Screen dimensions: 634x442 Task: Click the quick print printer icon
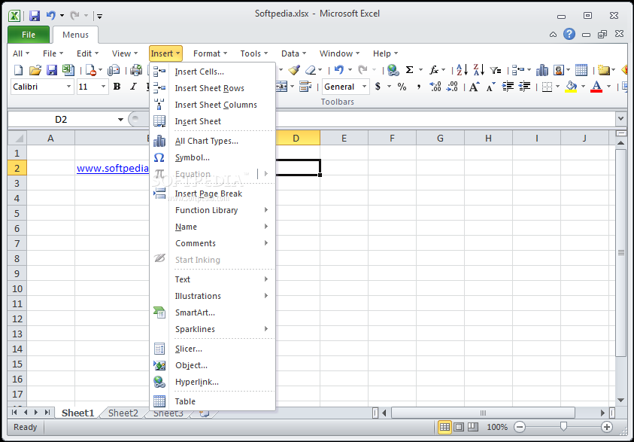coord(136,70)
